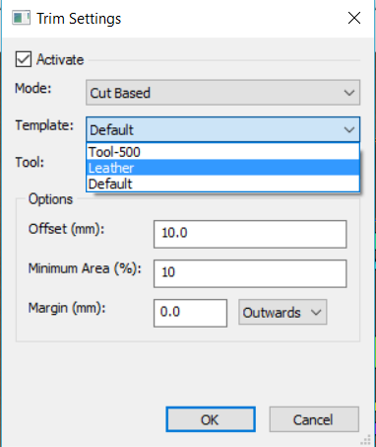376x447 pixels.
Task: Click the Margin (mm) value field
Action: 190,313
